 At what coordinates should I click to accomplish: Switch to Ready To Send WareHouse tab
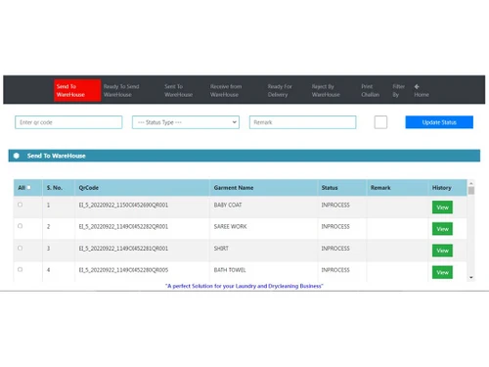pos(121,90)
